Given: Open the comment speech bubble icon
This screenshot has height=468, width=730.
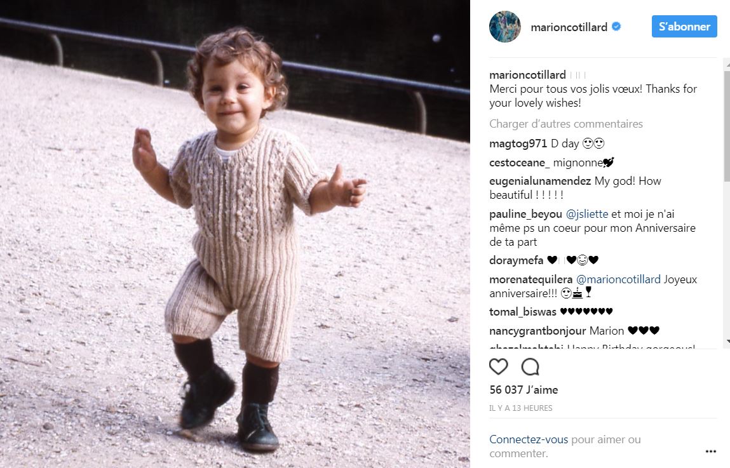Looking at the screenshot, I should pyautogui.click(x=530, y=366).
